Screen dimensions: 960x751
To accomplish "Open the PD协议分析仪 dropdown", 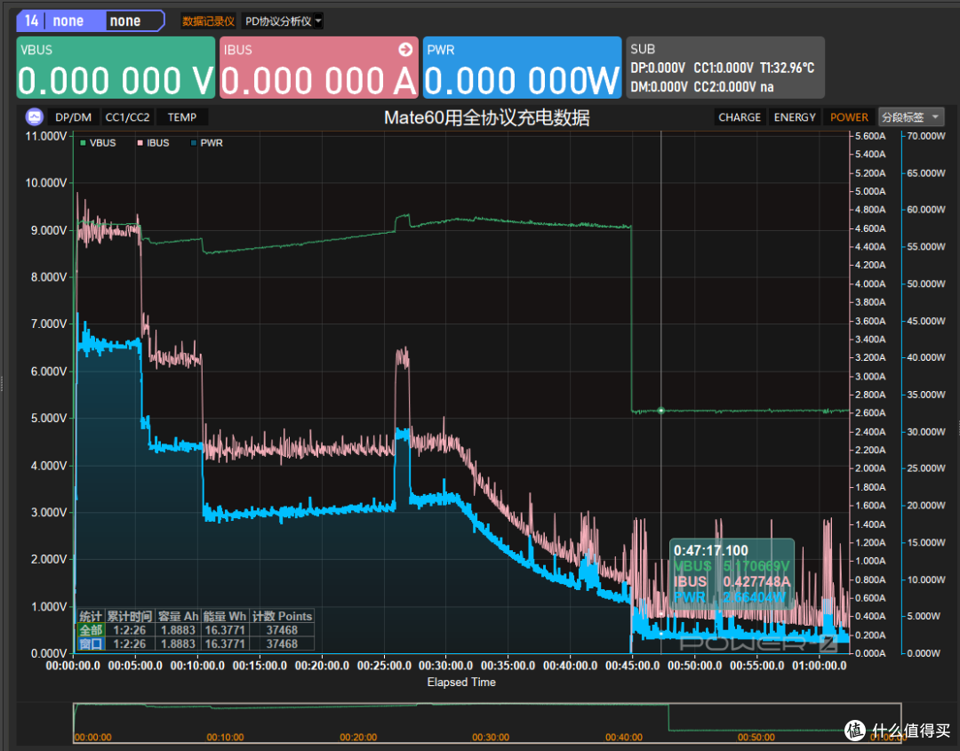I will 283,21.
